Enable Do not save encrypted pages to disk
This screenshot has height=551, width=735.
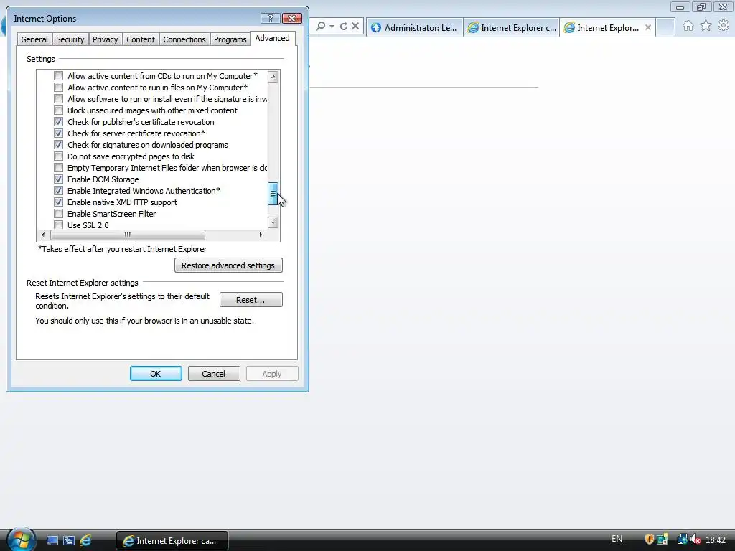click(x=58, y=156)
